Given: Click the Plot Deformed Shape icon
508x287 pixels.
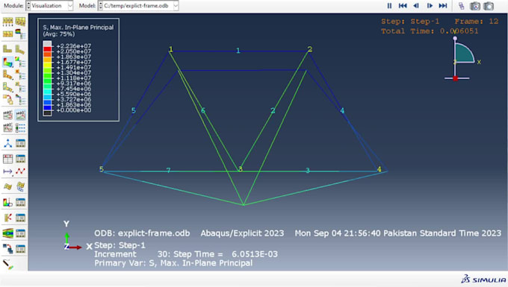Looking at the screenshot, I should [x=20, y=48].
